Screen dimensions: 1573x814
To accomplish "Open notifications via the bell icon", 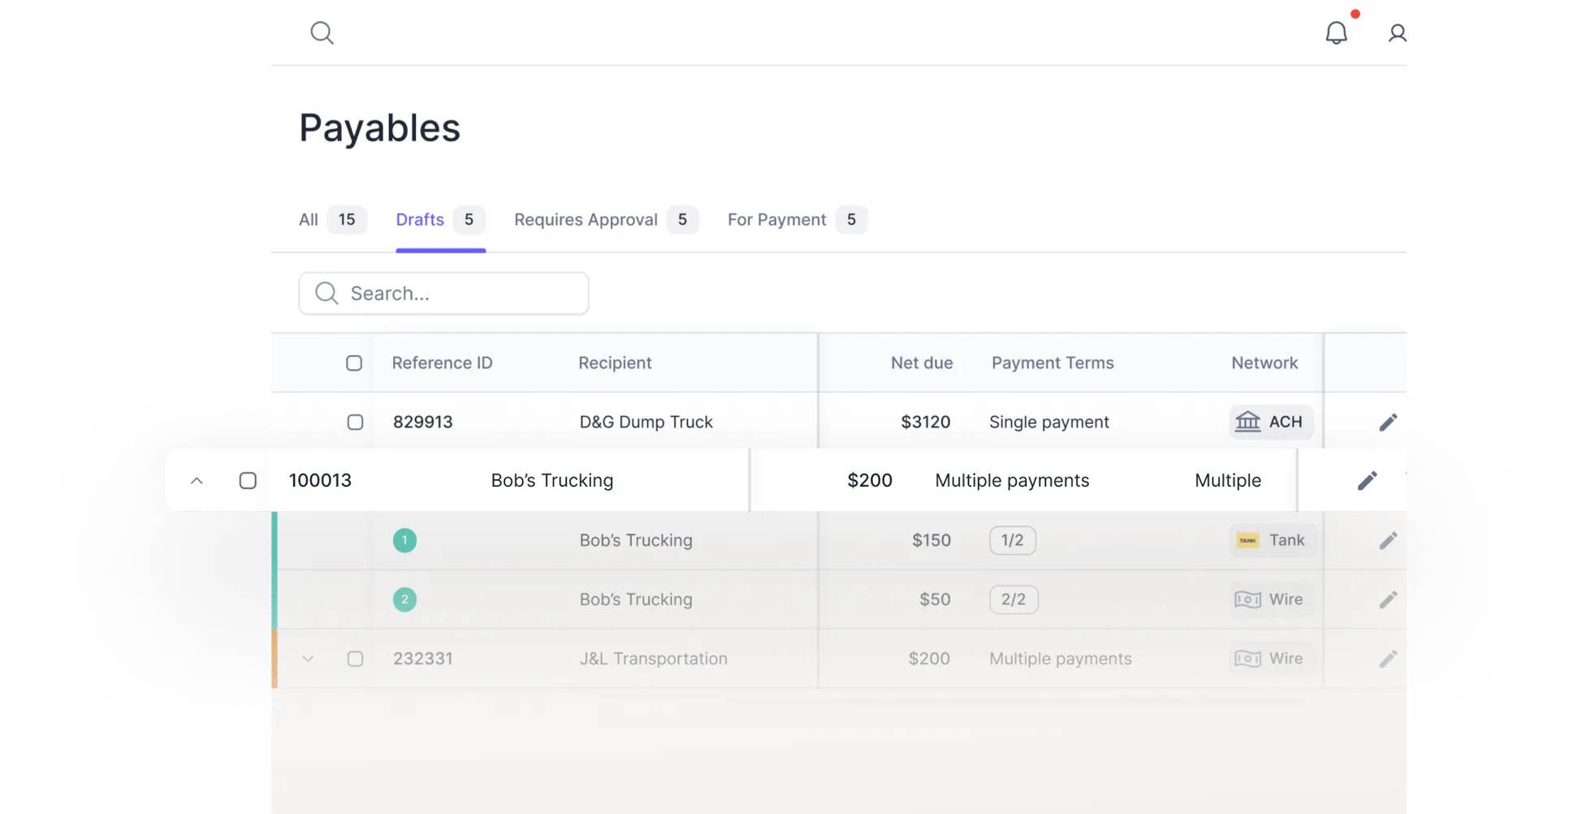I will point(1335,32).
